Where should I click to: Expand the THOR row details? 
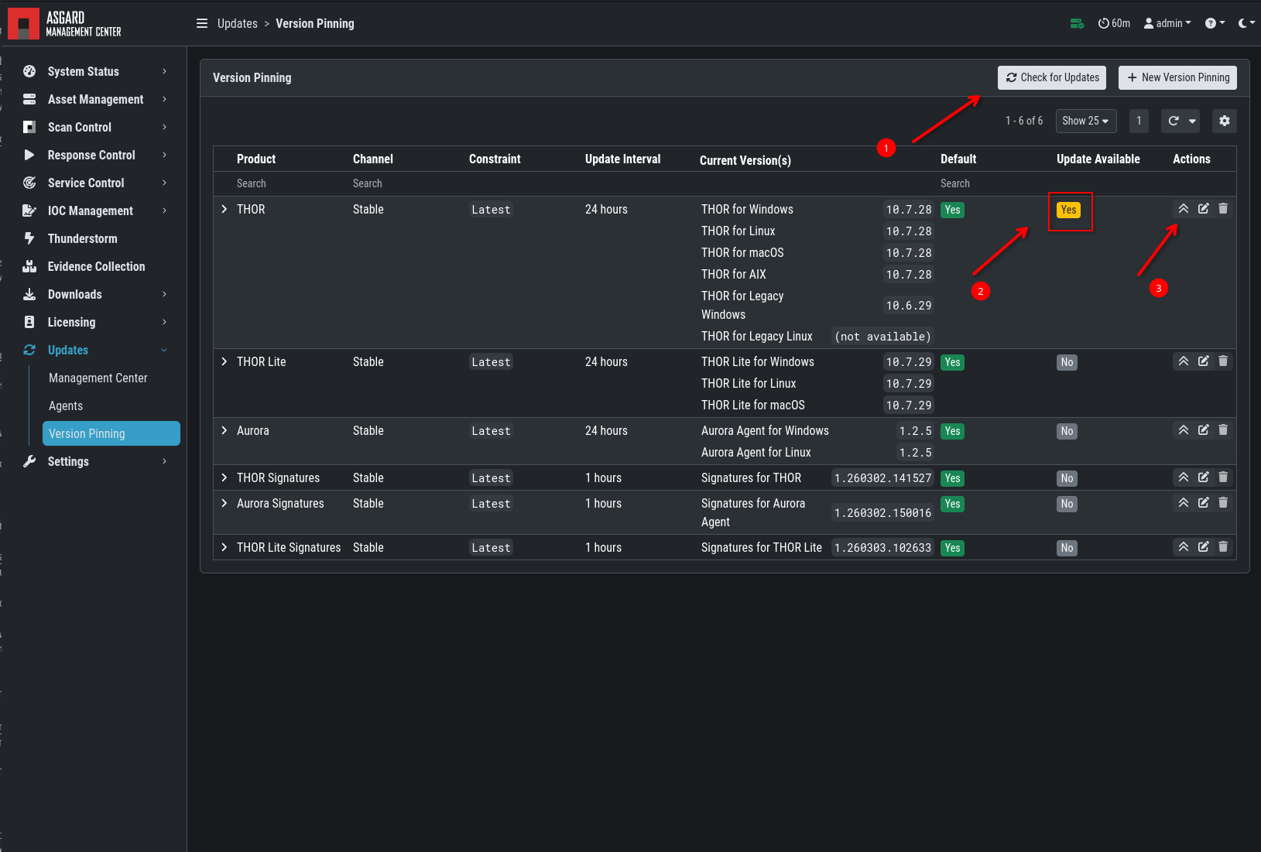224,209
